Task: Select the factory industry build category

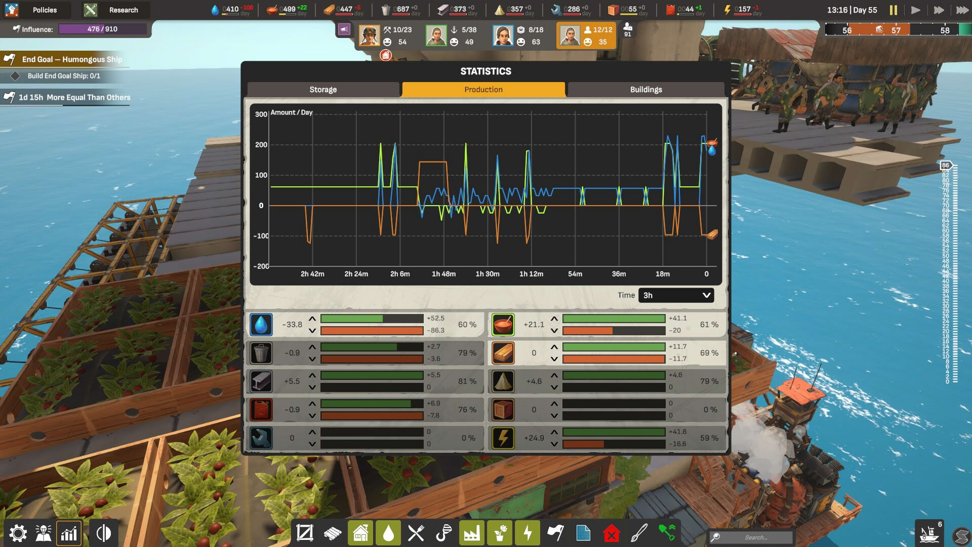Action: tap(472, 533)
